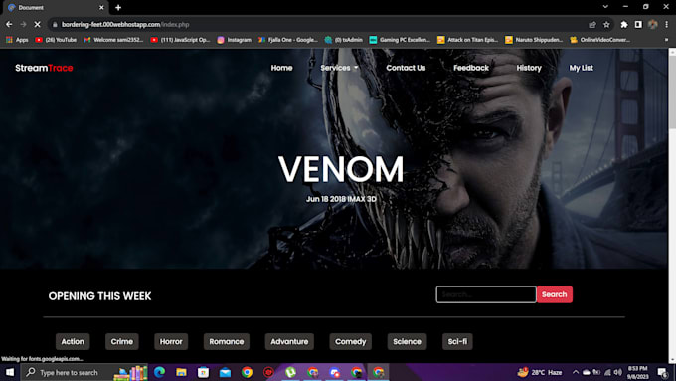Filter by Sci-fi genre
The height and width of the screenshot is (381, 676).
click(457, 342)
